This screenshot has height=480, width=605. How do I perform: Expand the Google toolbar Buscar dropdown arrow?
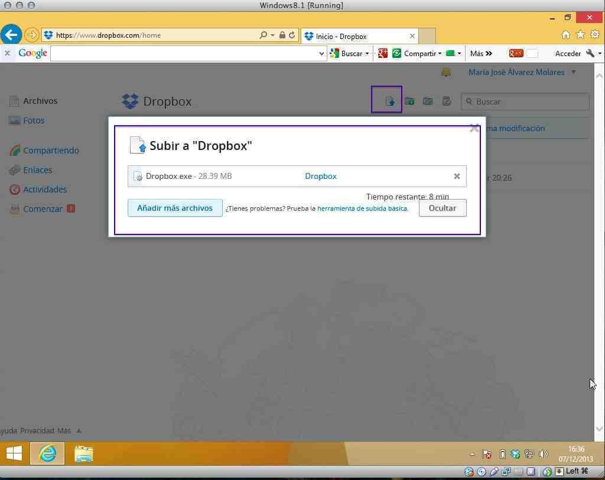(367, 54)
